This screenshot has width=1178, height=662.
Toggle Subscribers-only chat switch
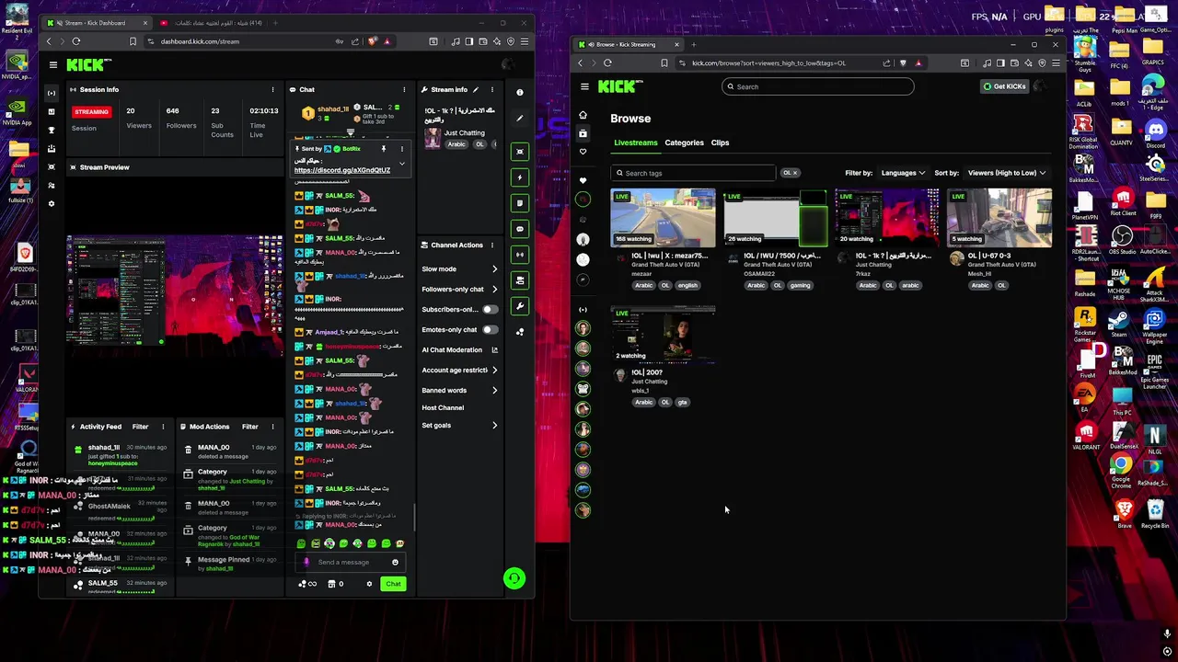click(x=490, y=309)
